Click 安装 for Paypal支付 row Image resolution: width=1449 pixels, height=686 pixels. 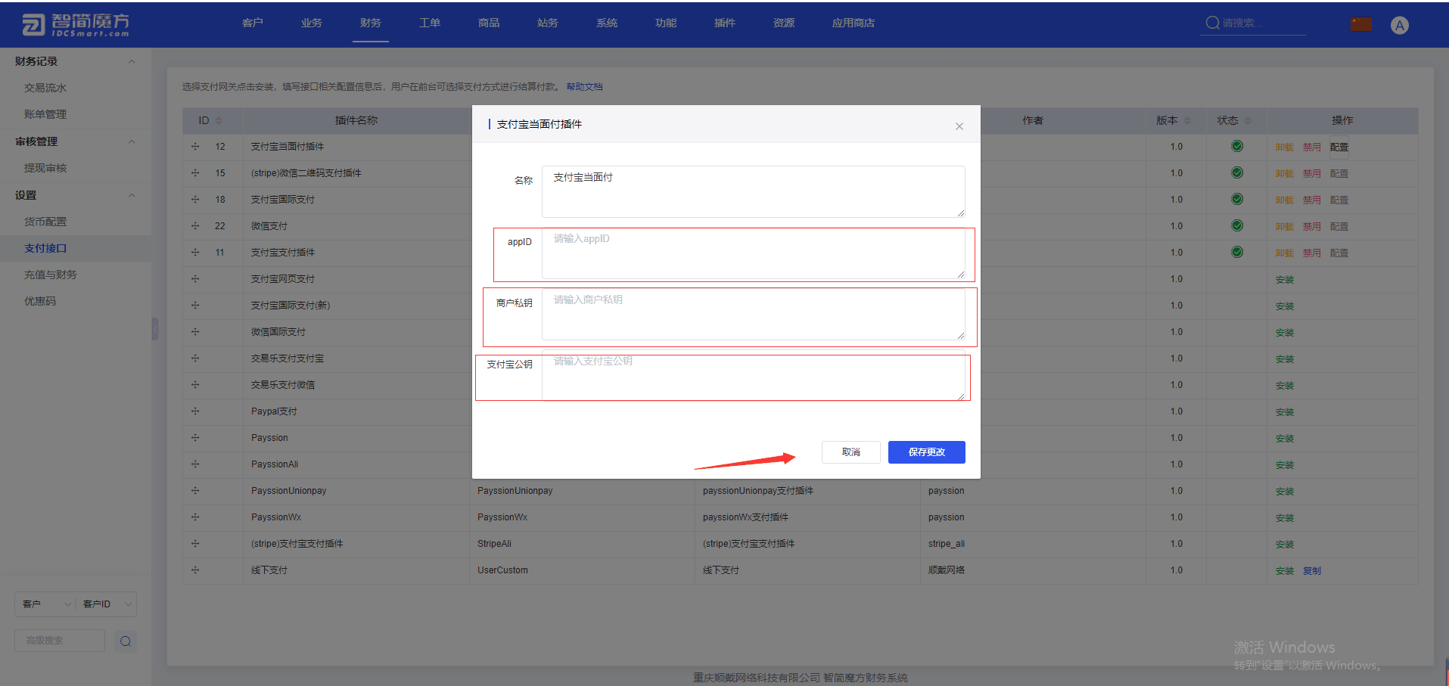click(x=1285, y=412)
